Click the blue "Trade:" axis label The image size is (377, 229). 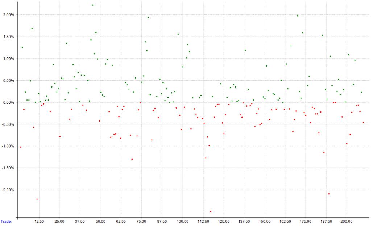(x=6, y=221)
